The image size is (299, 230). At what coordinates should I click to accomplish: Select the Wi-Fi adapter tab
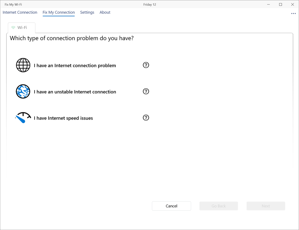(x=22, y=28)
